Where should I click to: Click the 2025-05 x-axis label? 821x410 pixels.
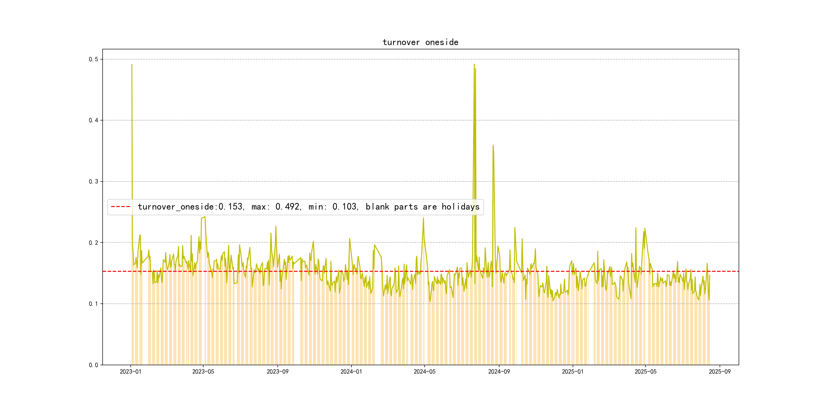click(x=645, y=372)
